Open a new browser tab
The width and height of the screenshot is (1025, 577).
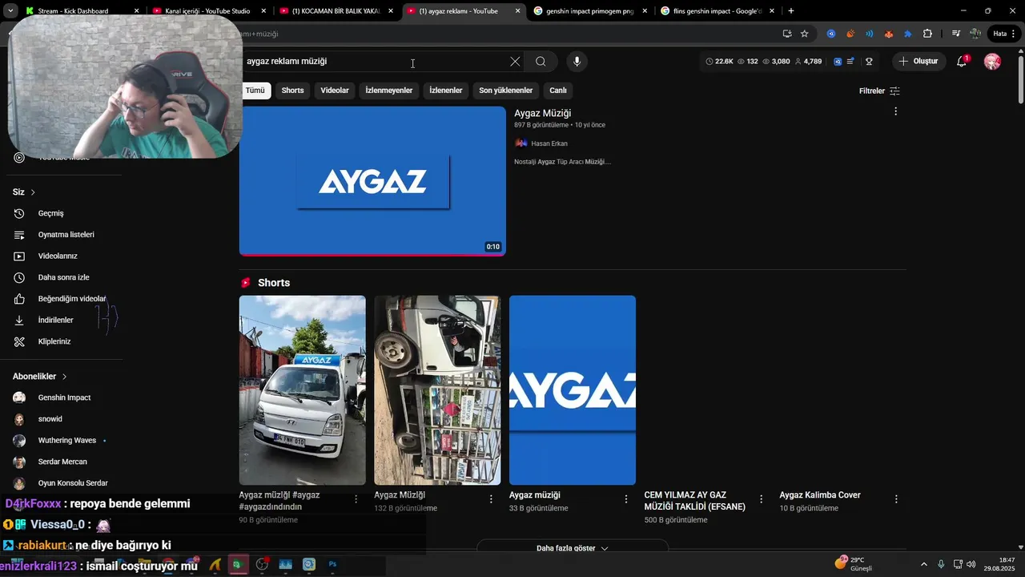(791, 11)
